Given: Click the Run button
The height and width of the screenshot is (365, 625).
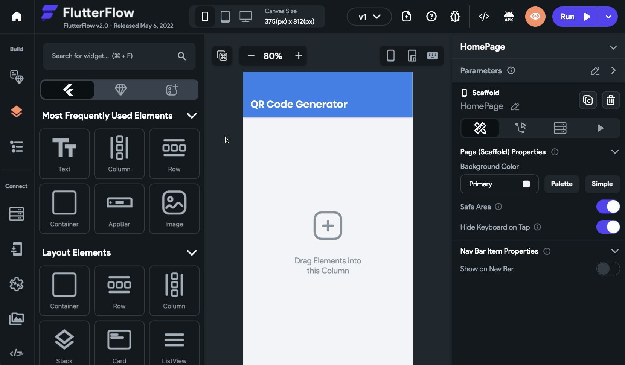Looking at the screenshot, I should (572, 16).
